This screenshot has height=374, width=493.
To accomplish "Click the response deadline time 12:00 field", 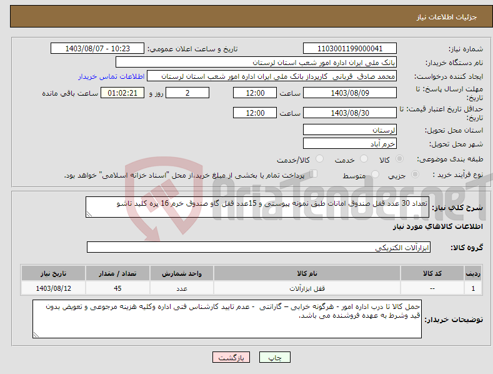I will coord(255,93).
